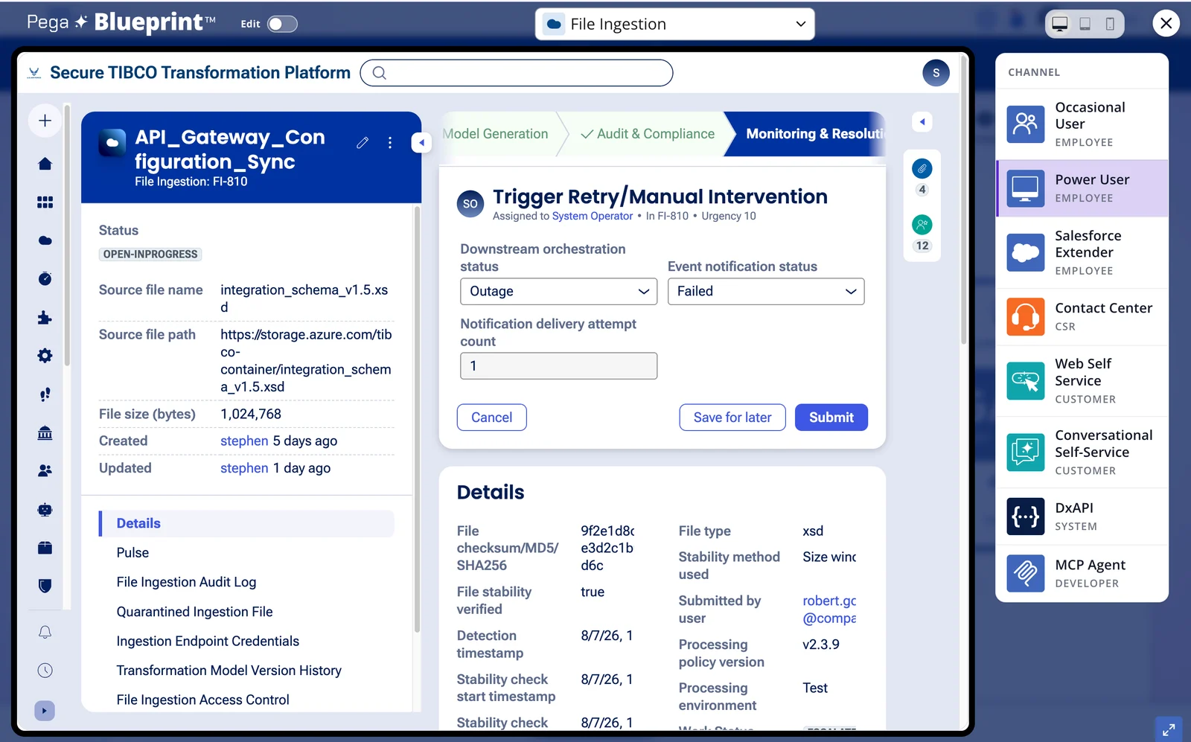Screen dimensions: 1191x742
Task: Open Ingestion Endpoint Credentials tab
Action: pyautogui.click(x=208, y=641)
